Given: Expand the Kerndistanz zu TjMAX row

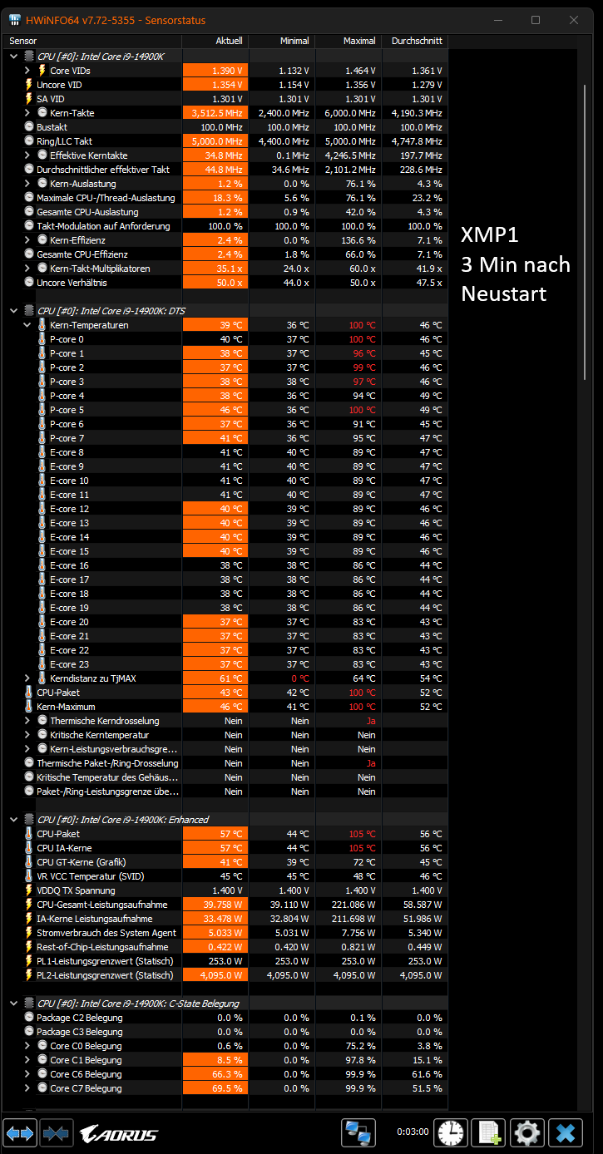Looking at the screenshot, I should pos(27,678).
